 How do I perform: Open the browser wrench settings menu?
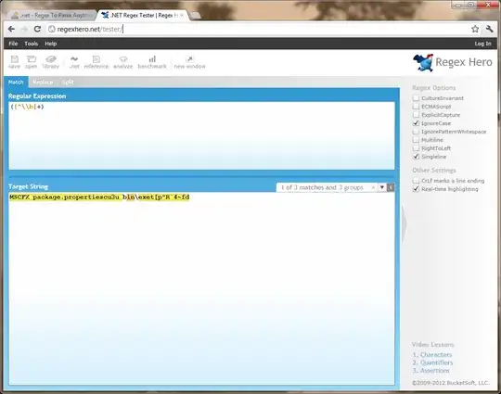pyautogui.click(x=490, y=29)
